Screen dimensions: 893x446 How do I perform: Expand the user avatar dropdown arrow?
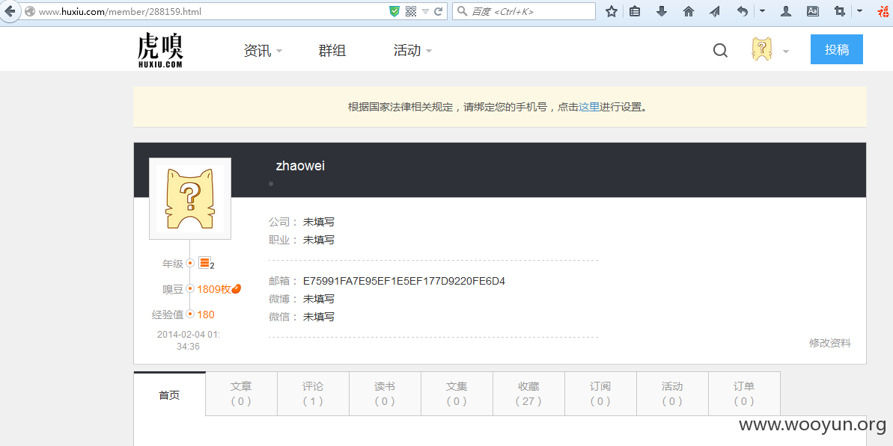click(x=786, y=52)
